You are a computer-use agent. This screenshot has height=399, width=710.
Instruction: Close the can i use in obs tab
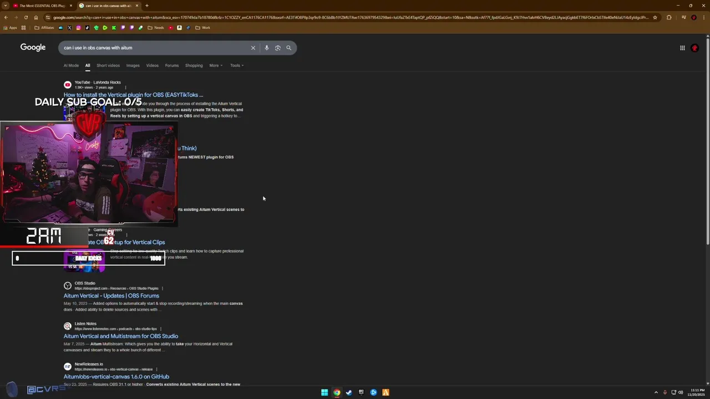(x=137, y=6)
